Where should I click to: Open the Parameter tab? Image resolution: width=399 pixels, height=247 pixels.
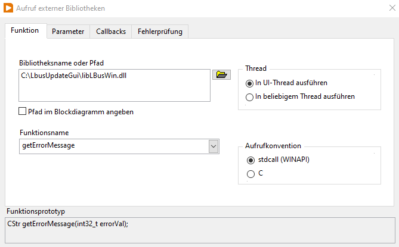(68, 32)
